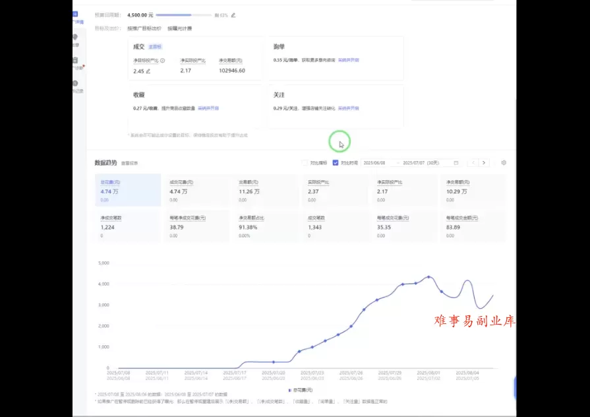Select the 每笔成交金额(元) 83.89 card
The width and height of the screenshot is (590, 417).
point(474,226)
